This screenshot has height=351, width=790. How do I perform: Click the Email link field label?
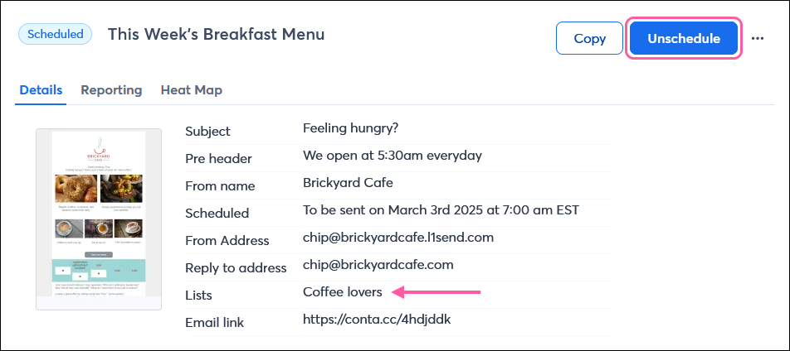pyautogui.click(x=215, y=322)
